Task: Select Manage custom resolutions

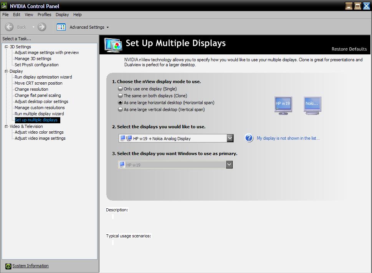Action: click(x=40, y=108)
